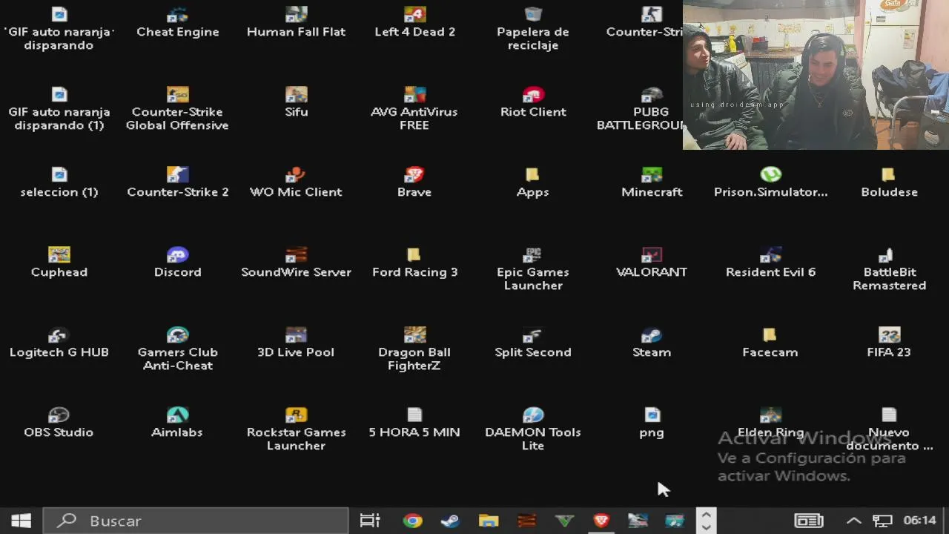Image resolution: width=949 pixels, height=534 pixels.
Task: Select Counter-Strike Global Offensive shortcut
Action: [177, 109]
